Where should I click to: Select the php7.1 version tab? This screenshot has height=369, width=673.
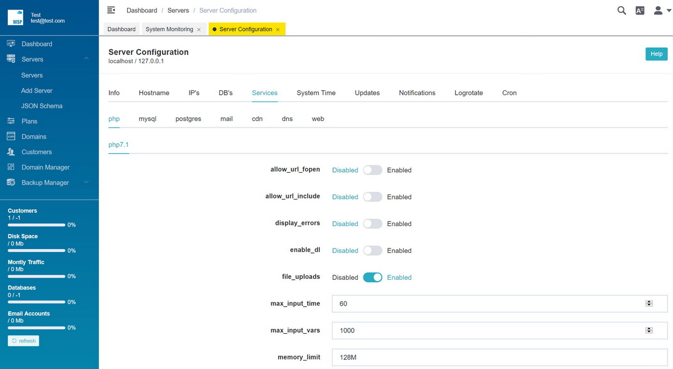pyautogui.click(x=118, y=145)
